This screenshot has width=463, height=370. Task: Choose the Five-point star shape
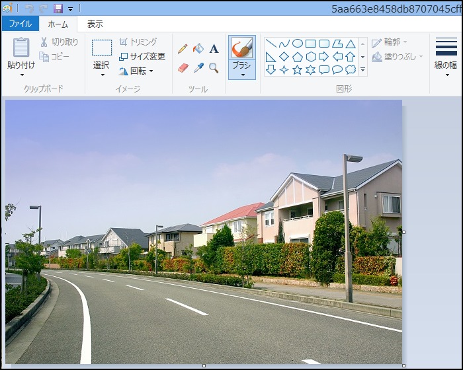coord(298,70)
